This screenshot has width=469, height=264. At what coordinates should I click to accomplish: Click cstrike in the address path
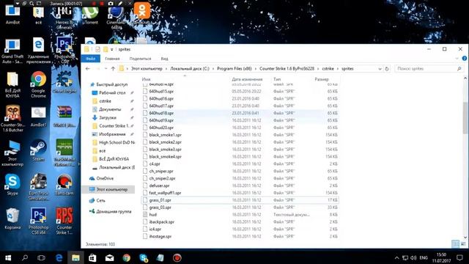[x=328, y=68]
